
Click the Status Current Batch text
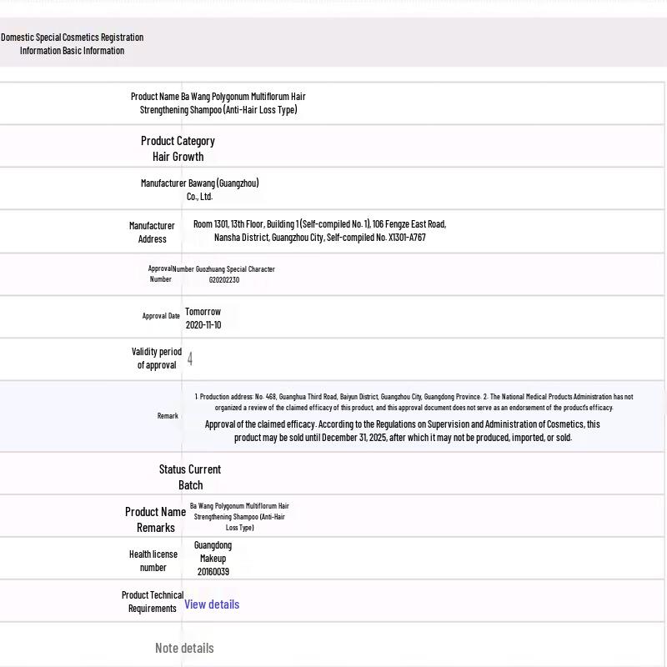190,477
